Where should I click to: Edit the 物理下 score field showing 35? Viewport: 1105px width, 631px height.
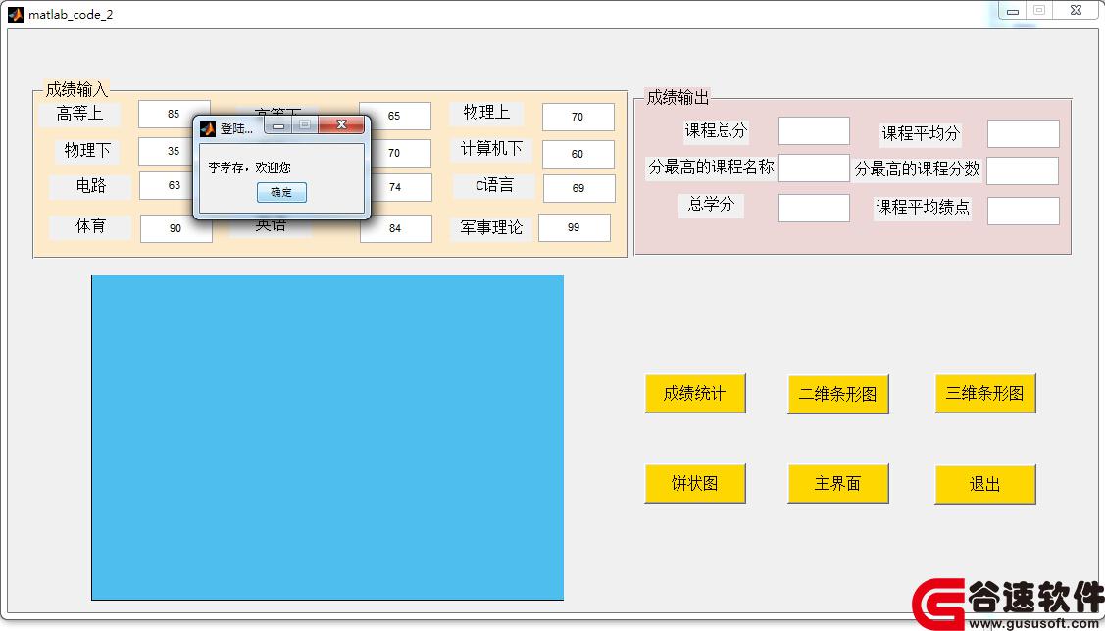[x=167, y=152]
